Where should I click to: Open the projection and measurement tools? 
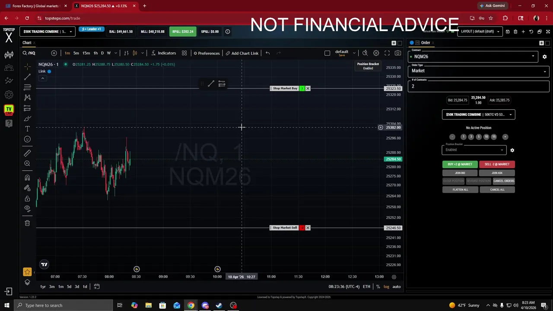[27, 108]
